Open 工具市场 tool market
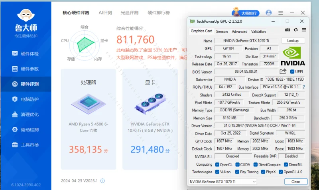 [x=26, y=145]
